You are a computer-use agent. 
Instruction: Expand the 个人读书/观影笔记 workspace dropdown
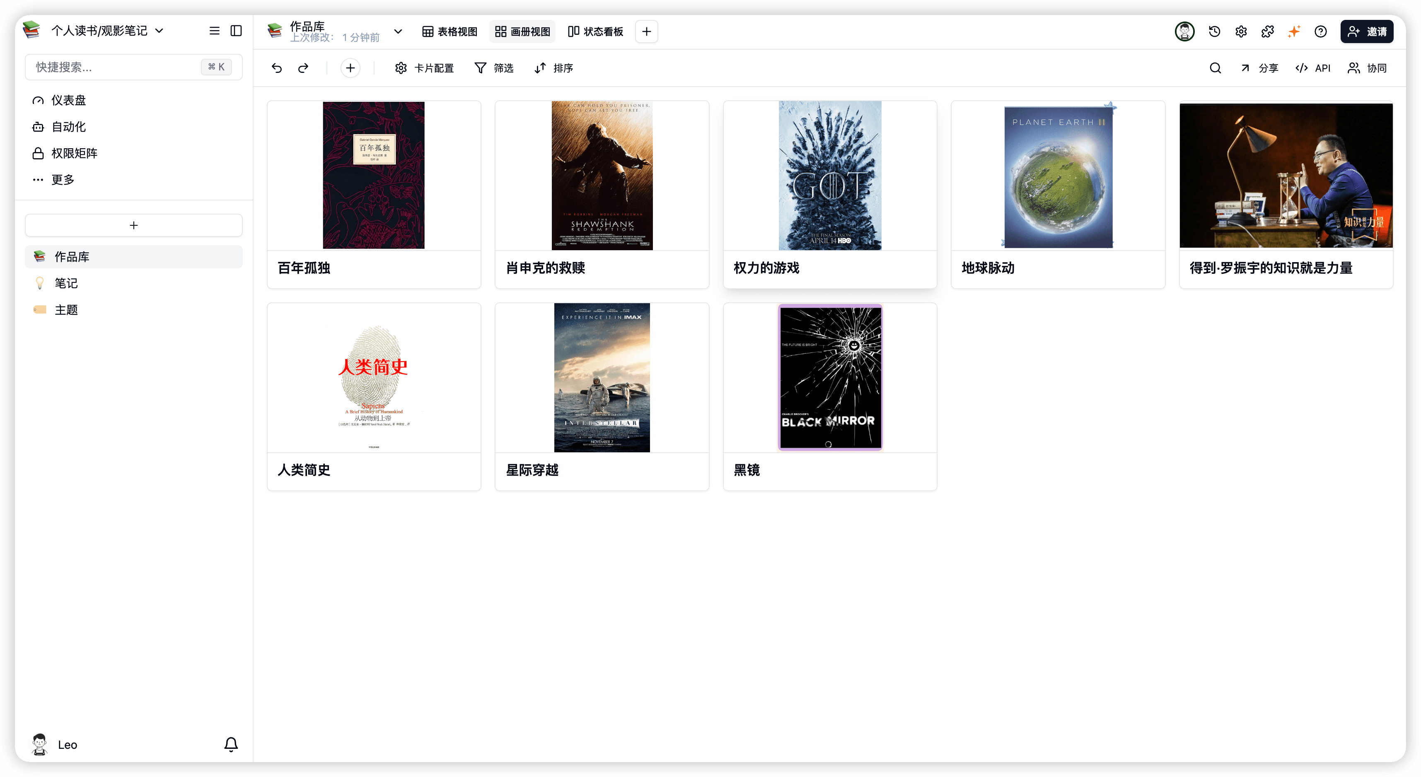click(159, 31)
